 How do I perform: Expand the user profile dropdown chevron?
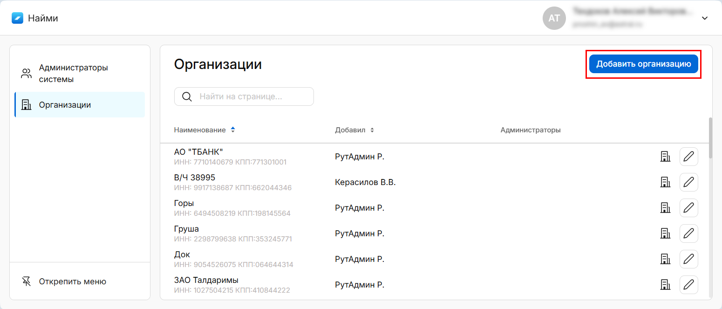(x=705, y=18)
